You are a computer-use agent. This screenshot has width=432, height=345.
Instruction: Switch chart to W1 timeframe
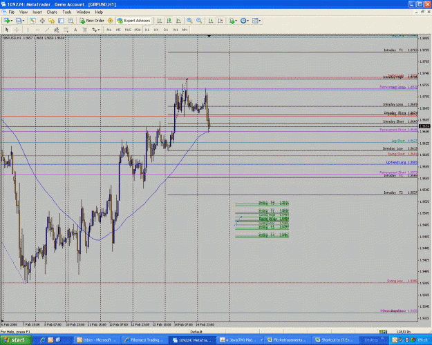click(176, 30)
